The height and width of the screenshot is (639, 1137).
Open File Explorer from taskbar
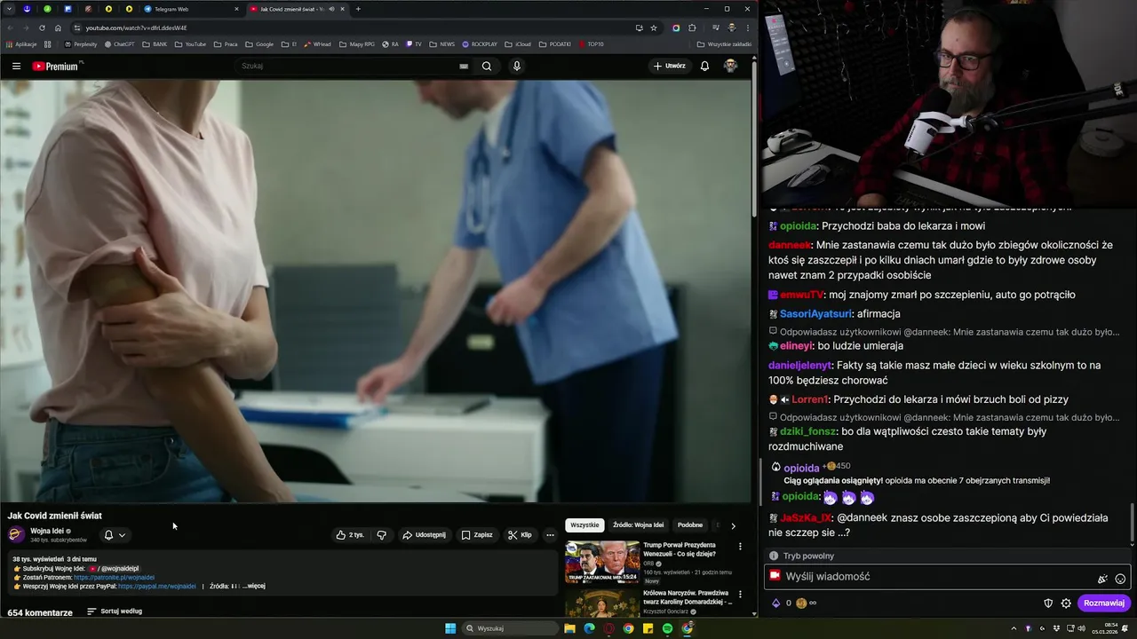569,628
